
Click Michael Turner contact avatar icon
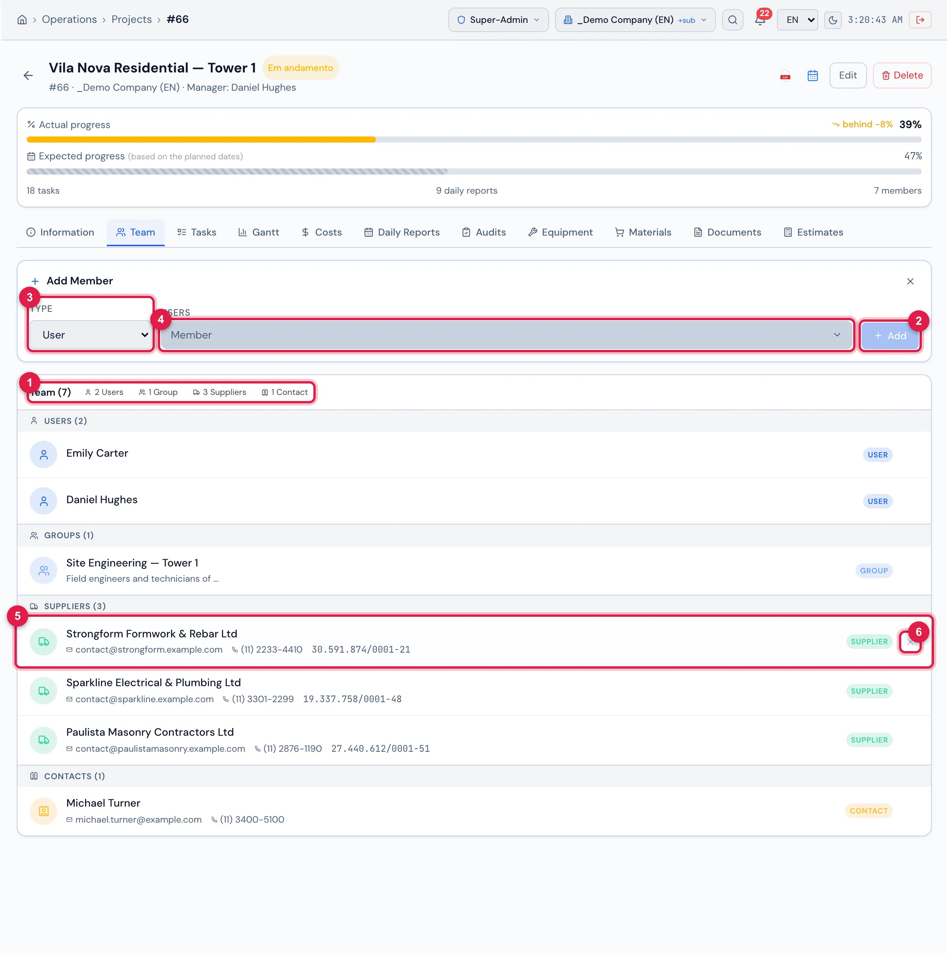pyautogui.click(x=43, y=811)
